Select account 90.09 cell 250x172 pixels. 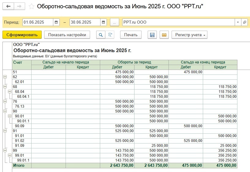tap(22, 126)
